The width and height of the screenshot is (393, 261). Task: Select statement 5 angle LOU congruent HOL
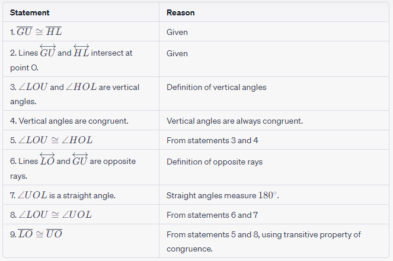click(52, 140)
